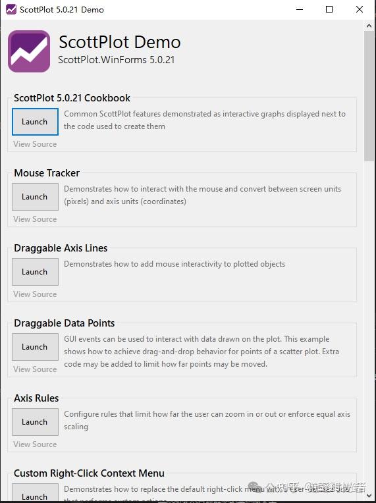This screenshot has width=376, height=503.
Task: Launch the Draggable Data Points demo
Action: click(35, 347)
